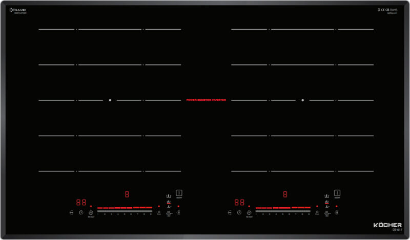Tap the left zone timer clock icon
Viewport: 410px width, 240px height.
[81, 212]
